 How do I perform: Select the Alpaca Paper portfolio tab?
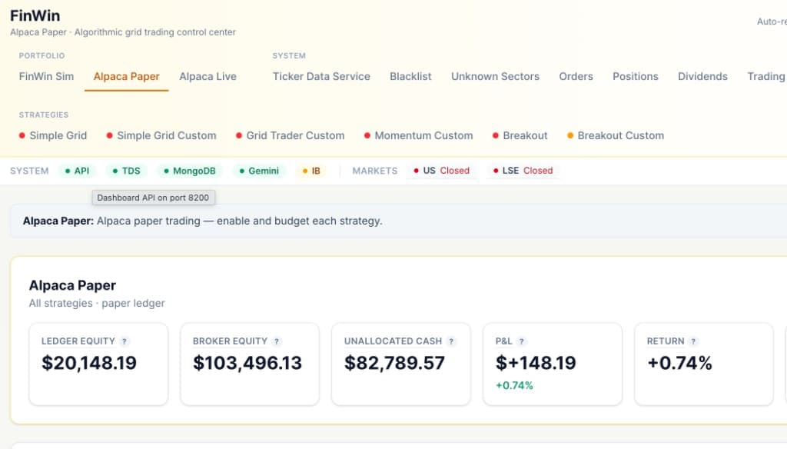point(127,76)
